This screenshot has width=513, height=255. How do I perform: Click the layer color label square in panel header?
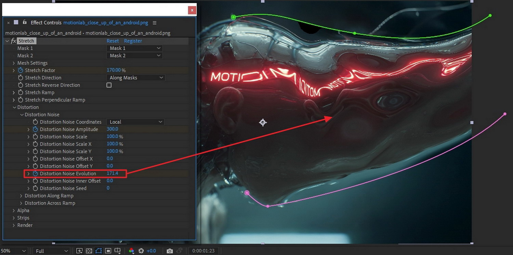(16, 22)
